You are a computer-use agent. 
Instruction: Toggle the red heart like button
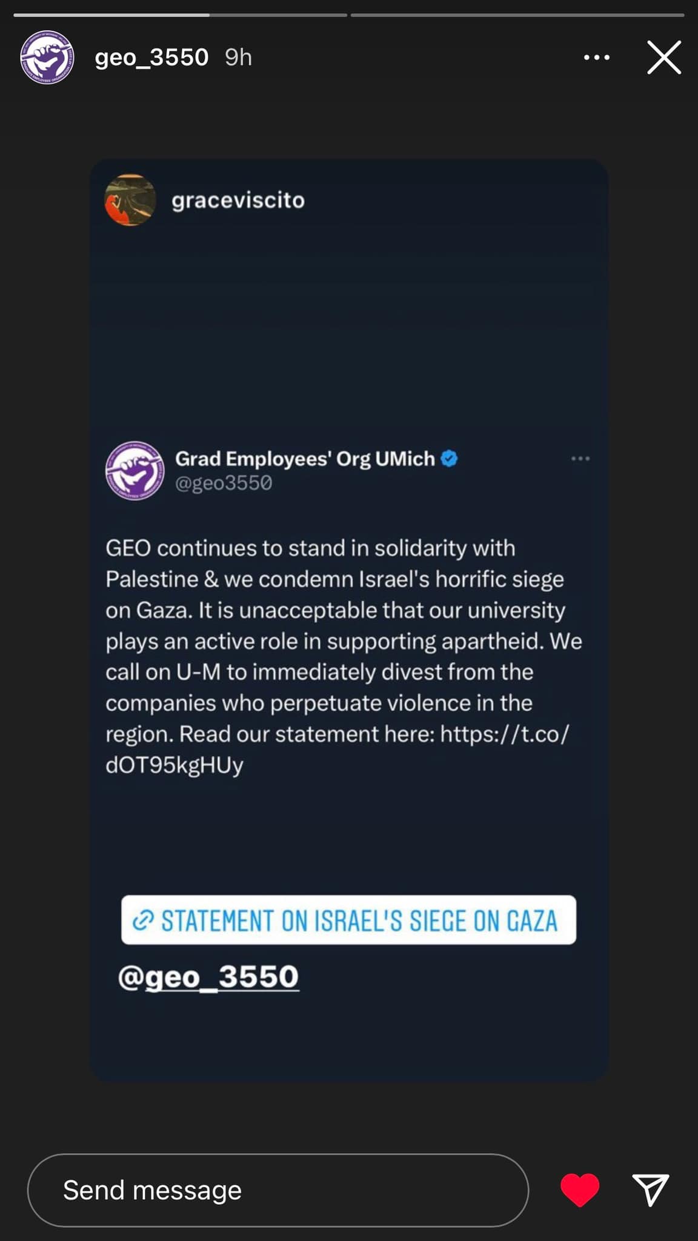tap(580, 1189)
